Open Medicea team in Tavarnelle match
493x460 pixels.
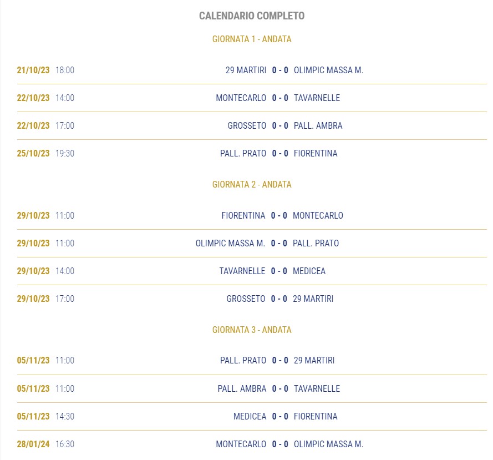tap(309, 271)
